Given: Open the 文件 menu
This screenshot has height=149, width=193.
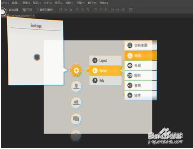Looking at the screenshot, I should [5, 3].
